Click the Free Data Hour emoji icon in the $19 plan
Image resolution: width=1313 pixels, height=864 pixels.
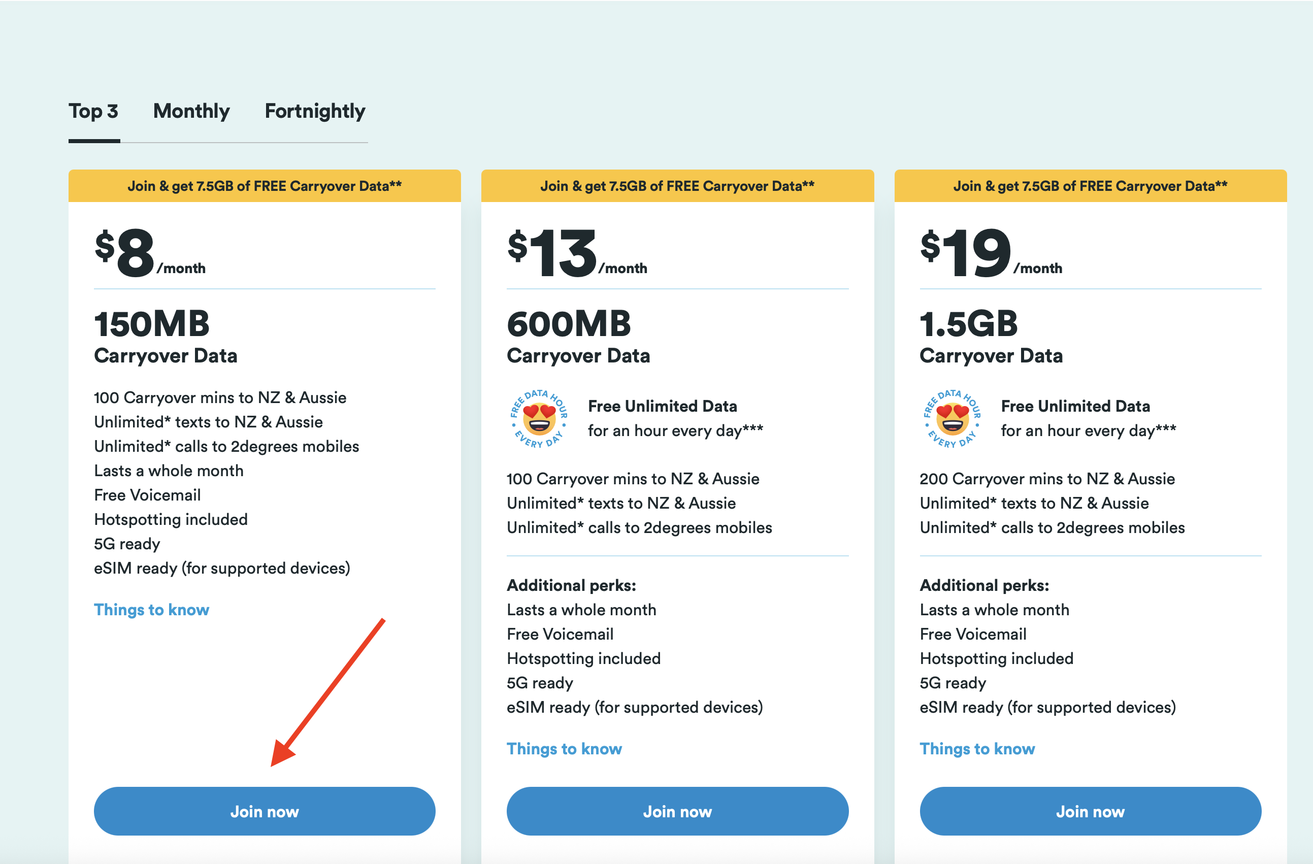click(951, 419)
